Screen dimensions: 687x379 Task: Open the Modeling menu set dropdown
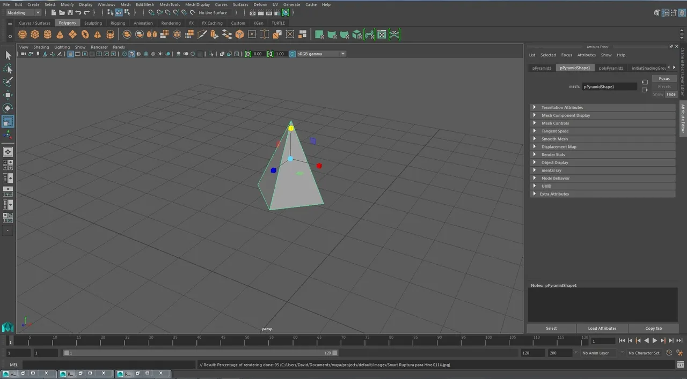tap(23, 12)
